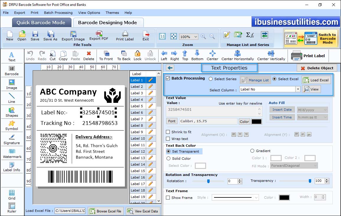
Task: Click the back arrow in Text Properties
Action: point(170,68)
